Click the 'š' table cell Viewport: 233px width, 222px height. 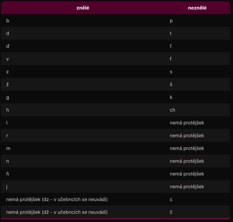click(197, 84)
